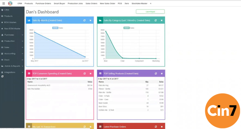Select Pale Ale King product row
Viewport: 241px width, 129px height.
(104, 85)
